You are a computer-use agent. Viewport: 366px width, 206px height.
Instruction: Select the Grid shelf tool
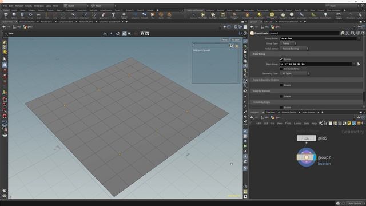(x=39, y=15)
